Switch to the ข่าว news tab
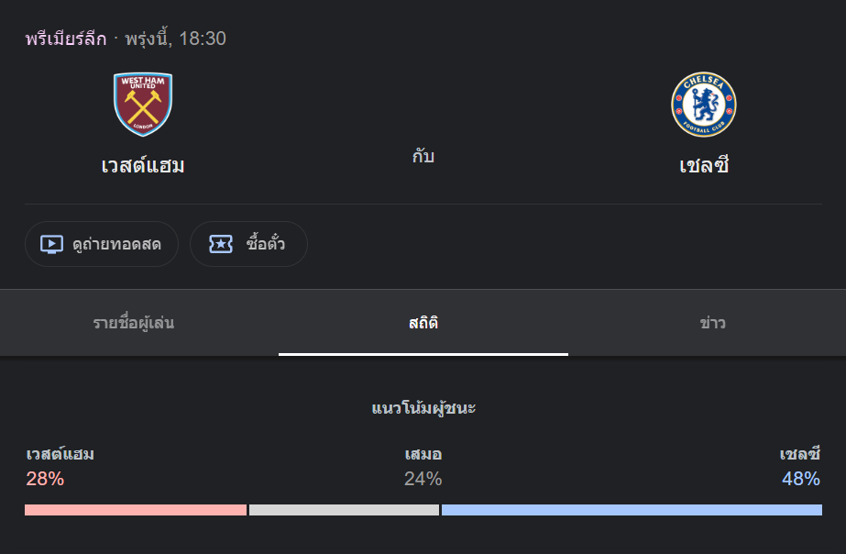The image size is (846, 554). click(712, 323)
